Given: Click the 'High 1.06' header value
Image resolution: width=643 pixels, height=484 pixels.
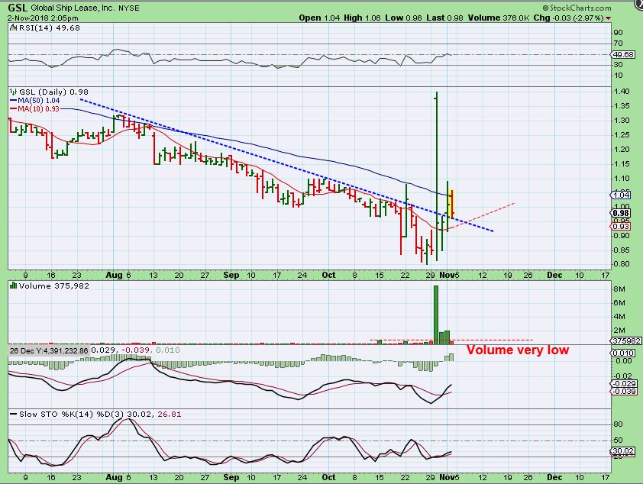Looking at the screenshot, I should (x=362, y=18).
